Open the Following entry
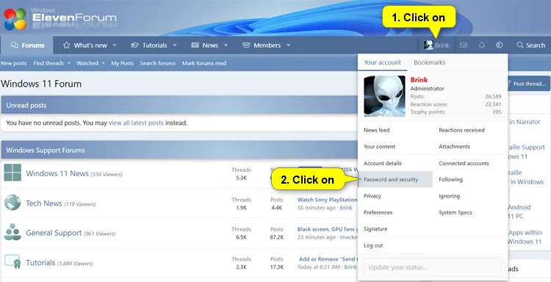The height and width of the screenshot is (282, 551). pos(450,179)
